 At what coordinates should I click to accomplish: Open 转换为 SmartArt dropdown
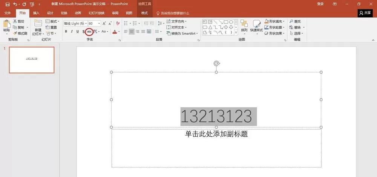click(x=182, y=34)
